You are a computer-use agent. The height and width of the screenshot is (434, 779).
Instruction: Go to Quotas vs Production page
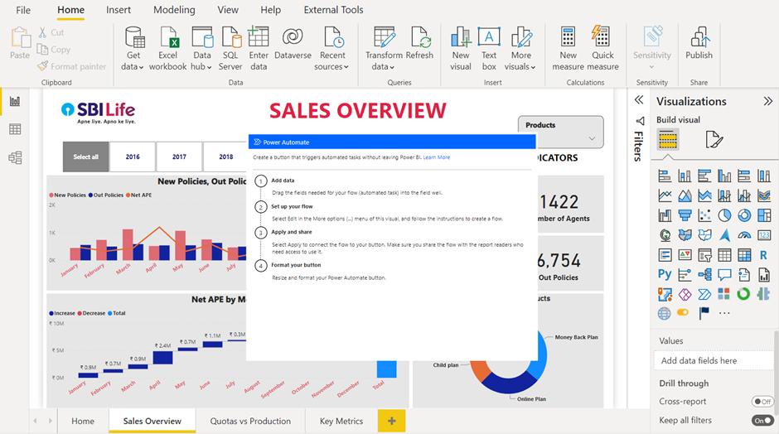[250, 421]
